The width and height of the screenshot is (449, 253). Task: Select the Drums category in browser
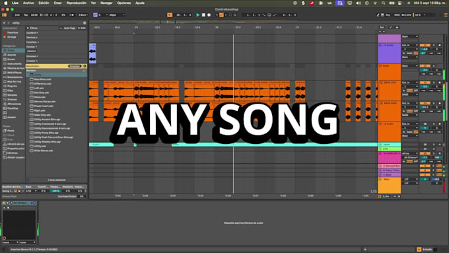[11, 59]
